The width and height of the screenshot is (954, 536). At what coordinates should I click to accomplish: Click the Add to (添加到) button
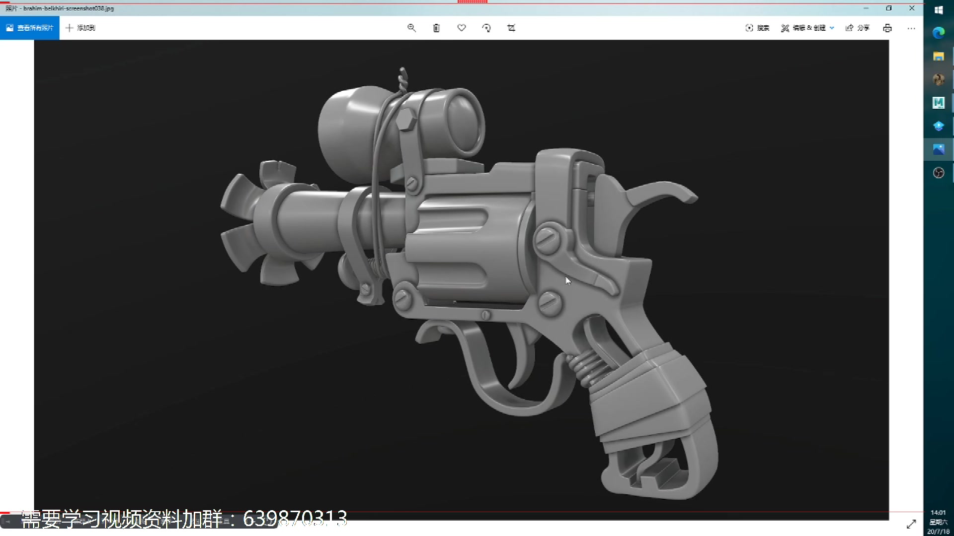click(80, 28)
